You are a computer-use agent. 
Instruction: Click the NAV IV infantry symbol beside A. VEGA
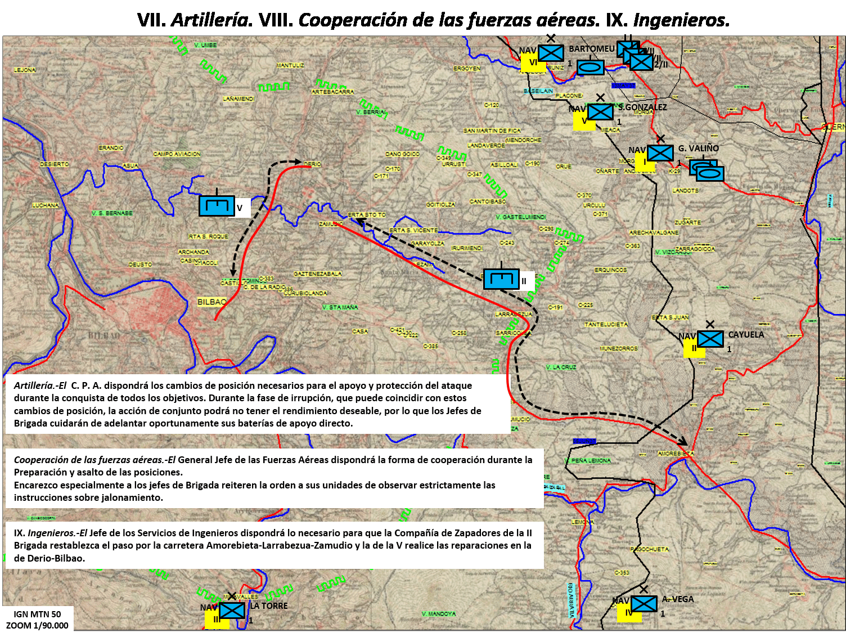pyautogui.click(x=643, y=604)
